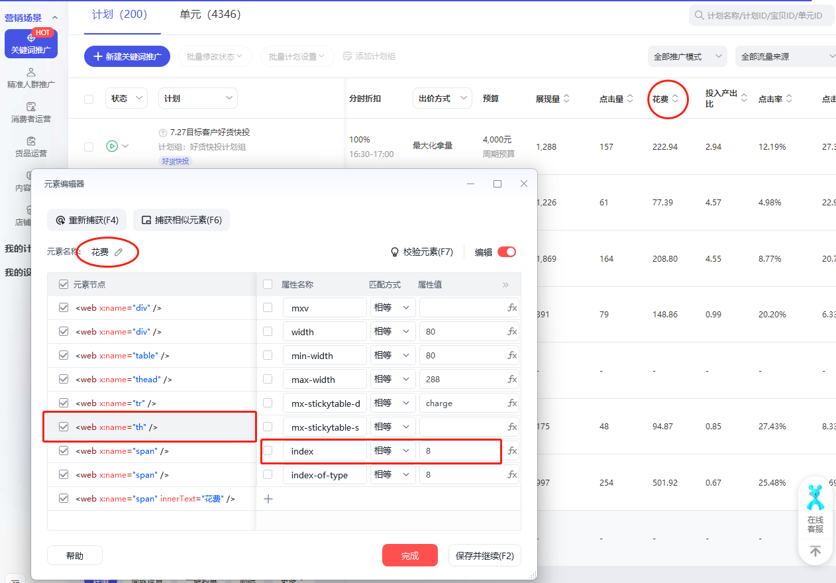The width and height of the screenshot is (836, 583).
Task: Click the plus icon to add an attribute
Action: [268, 499]
